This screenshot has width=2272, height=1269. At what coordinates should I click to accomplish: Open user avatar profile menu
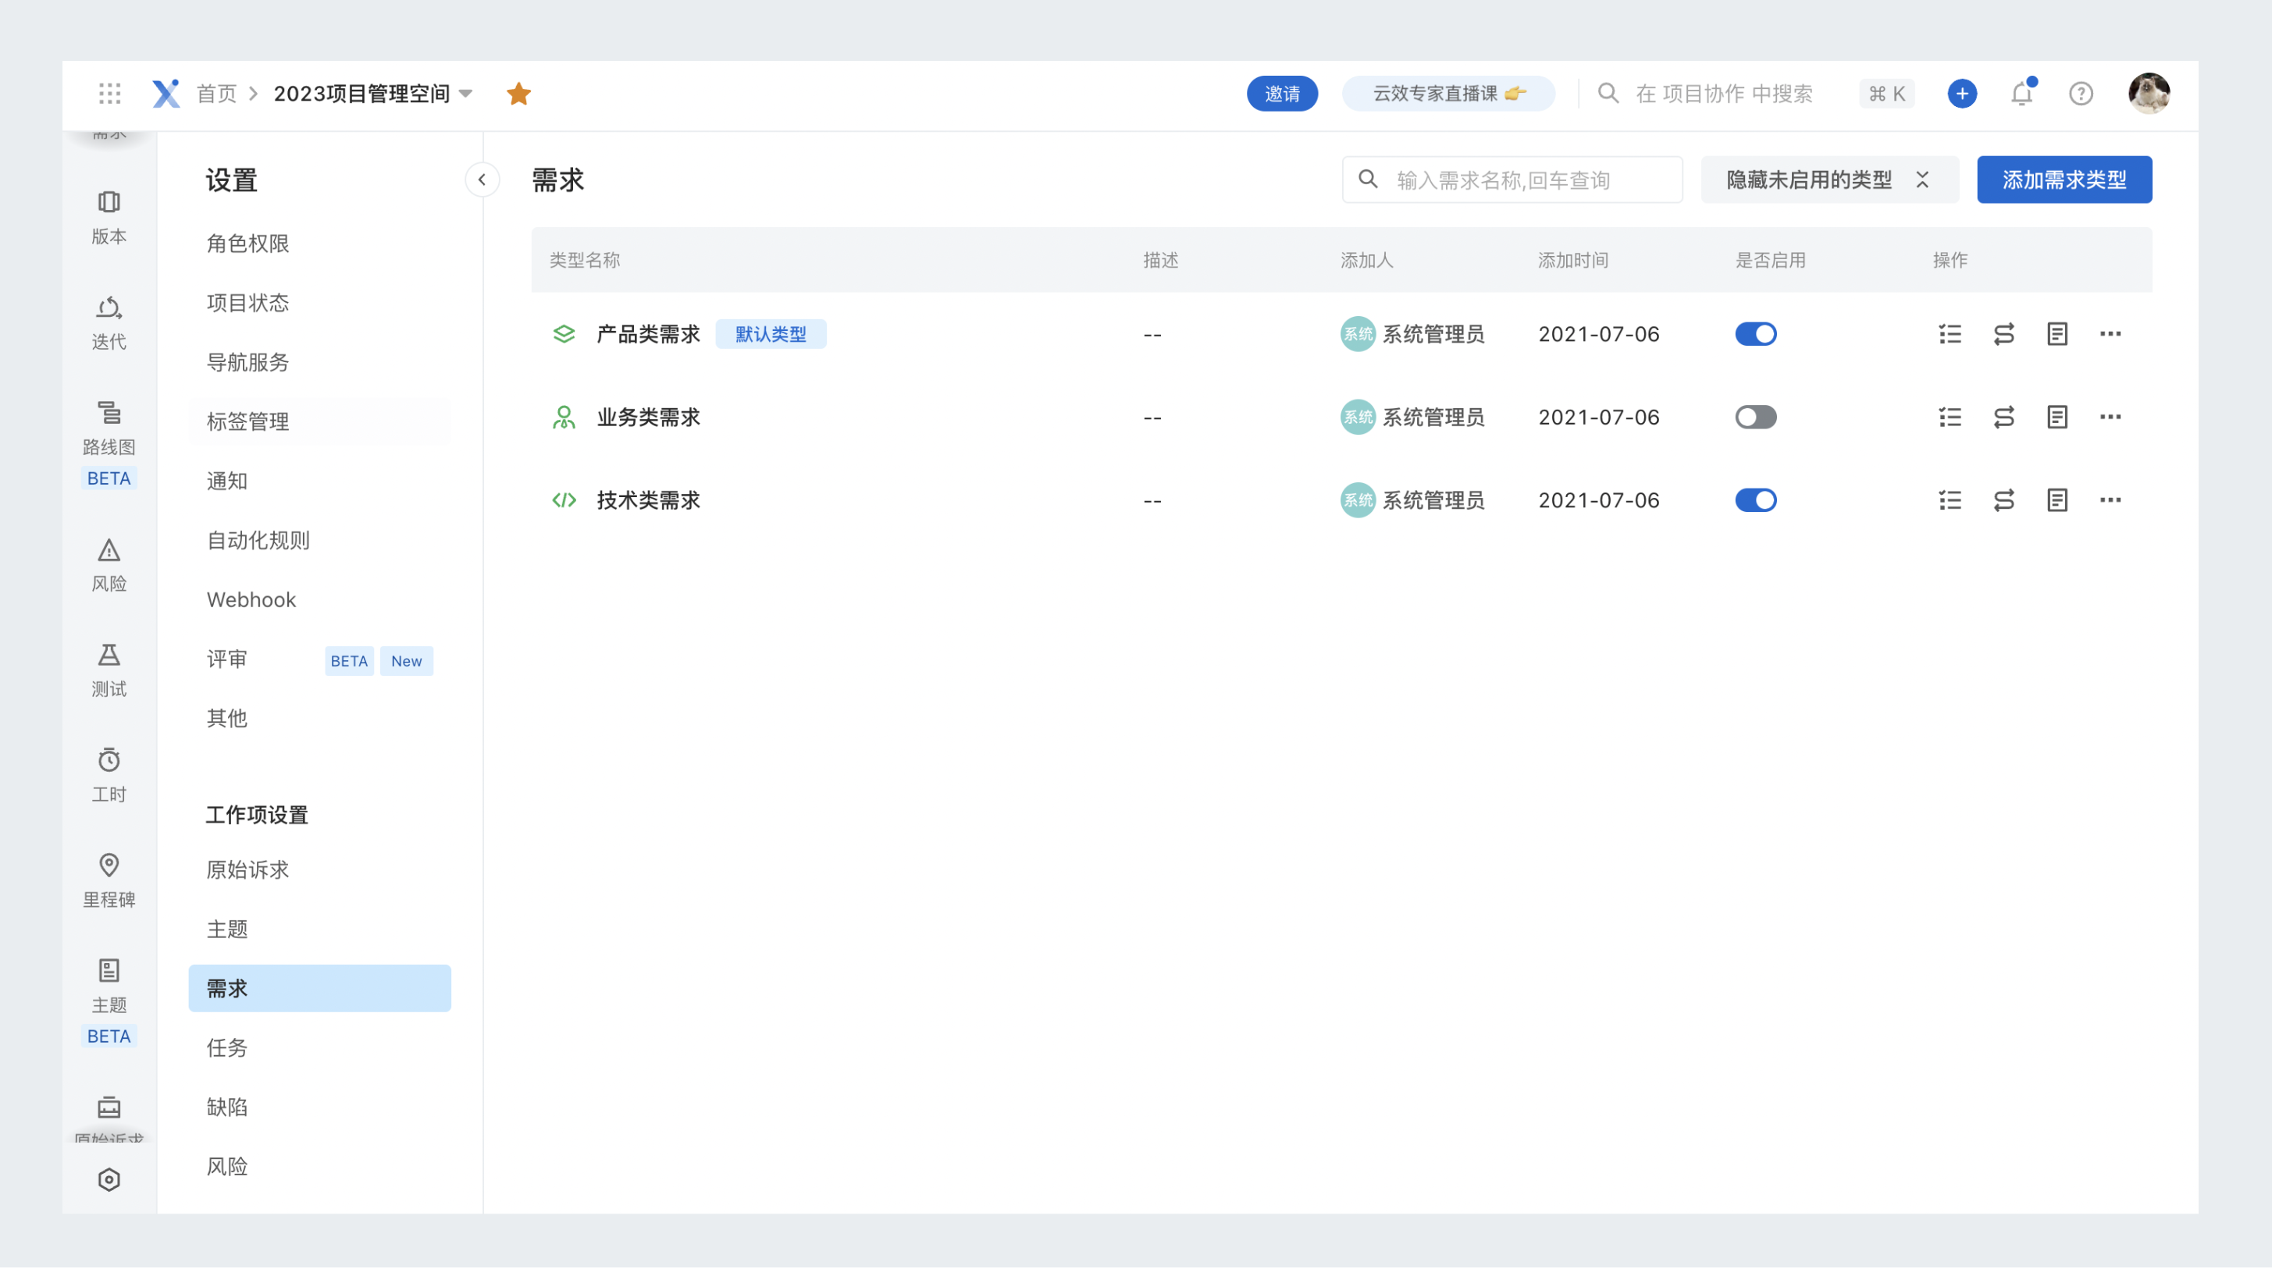[2149, 94]
